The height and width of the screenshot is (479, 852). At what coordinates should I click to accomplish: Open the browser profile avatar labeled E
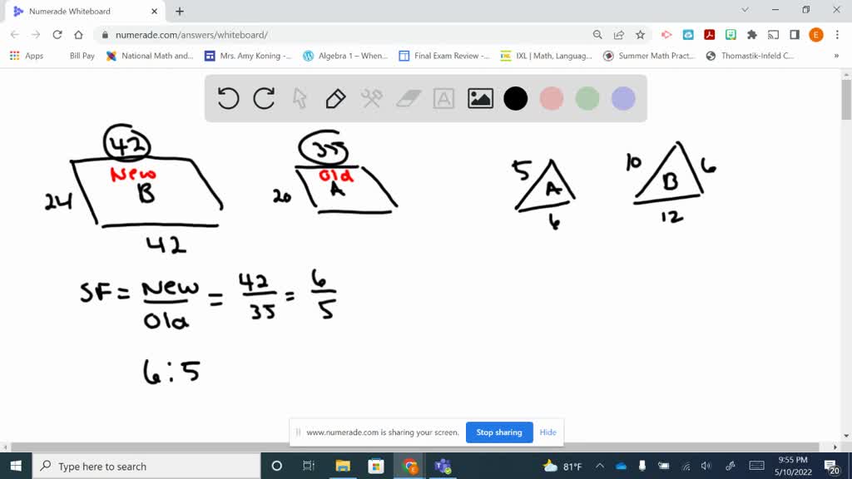[x=815, y=35]
